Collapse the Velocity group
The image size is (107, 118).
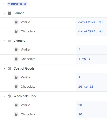[x=5, y=41]
